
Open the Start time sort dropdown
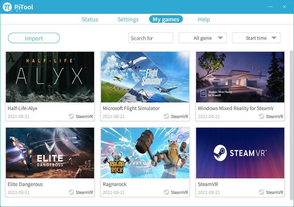pos(256,38)
